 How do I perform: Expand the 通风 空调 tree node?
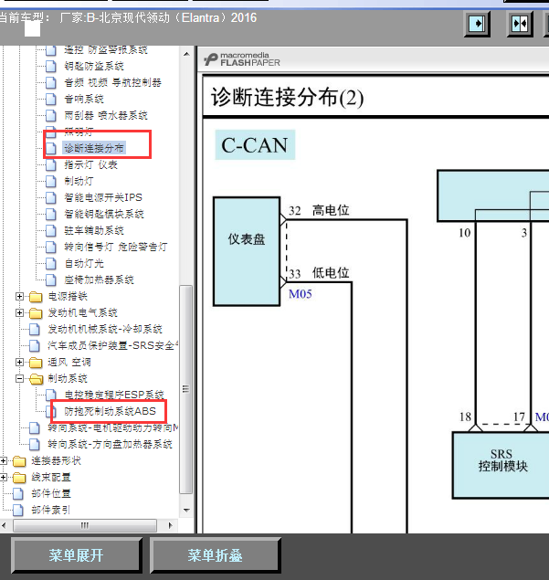pos(19,362)
